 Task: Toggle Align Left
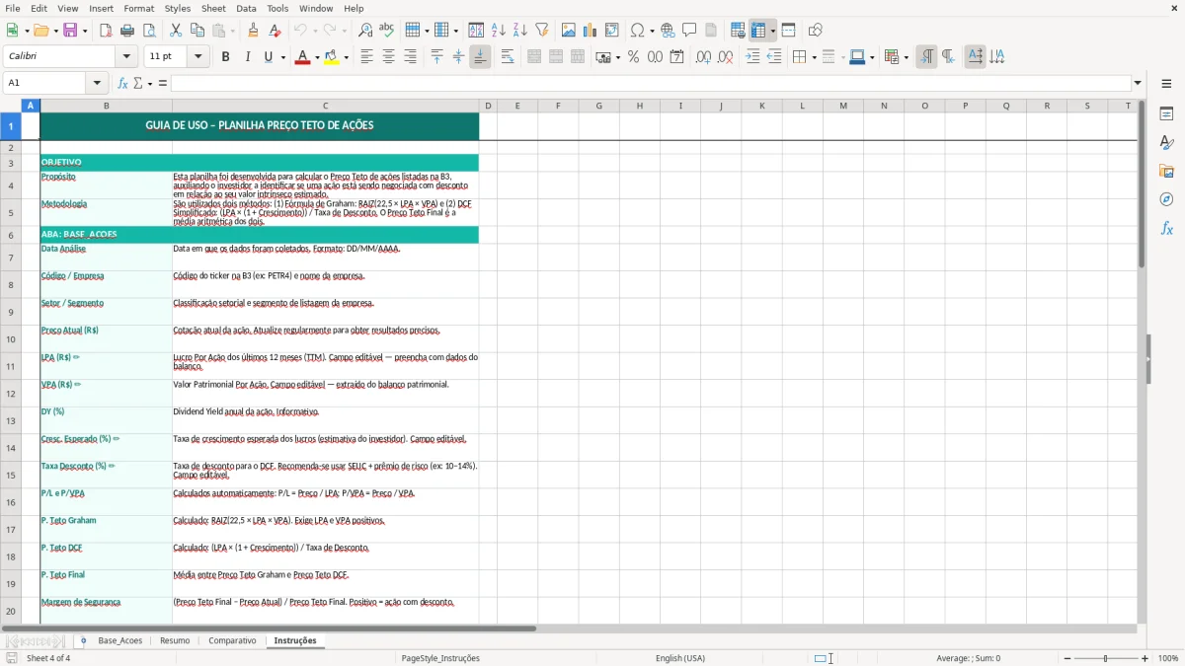366,57
